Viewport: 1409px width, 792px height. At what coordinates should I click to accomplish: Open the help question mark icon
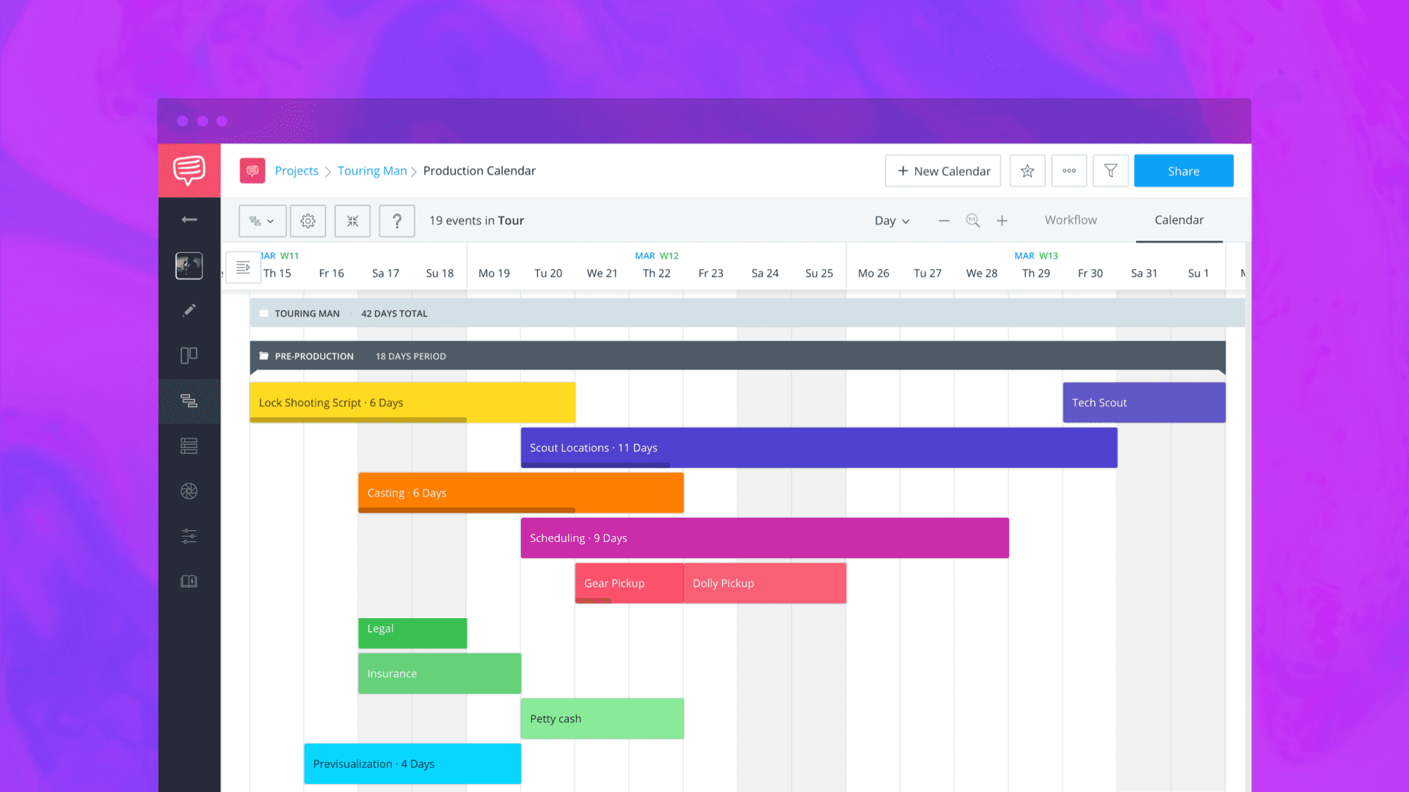[x=397, y=221]
